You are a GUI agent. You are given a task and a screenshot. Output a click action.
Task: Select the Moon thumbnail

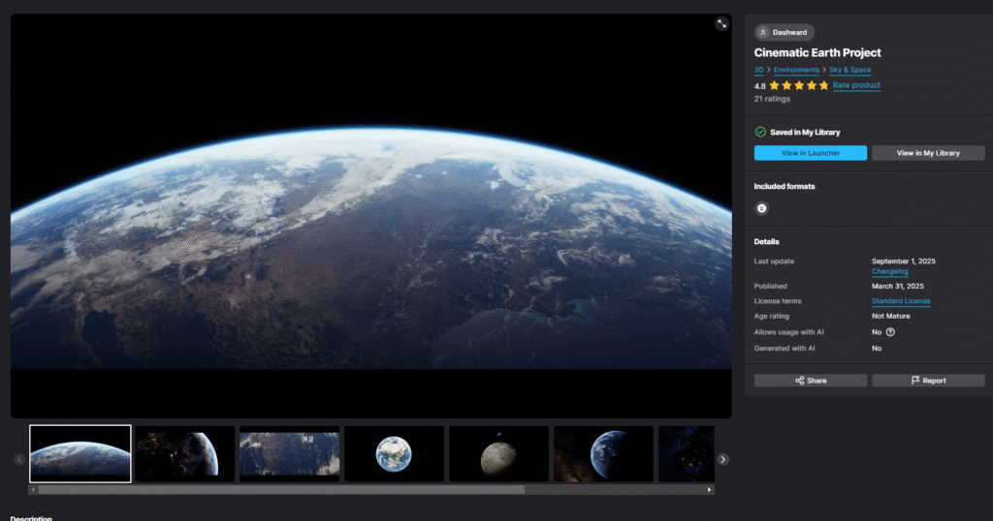click(499, 454)
